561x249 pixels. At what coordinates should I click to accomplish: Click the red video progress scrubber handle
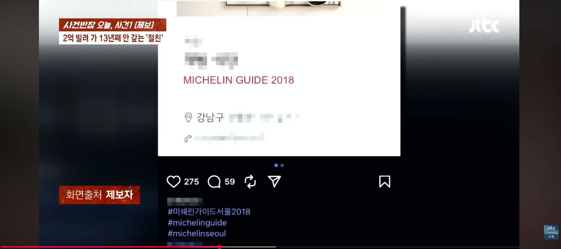pos(219,247)
